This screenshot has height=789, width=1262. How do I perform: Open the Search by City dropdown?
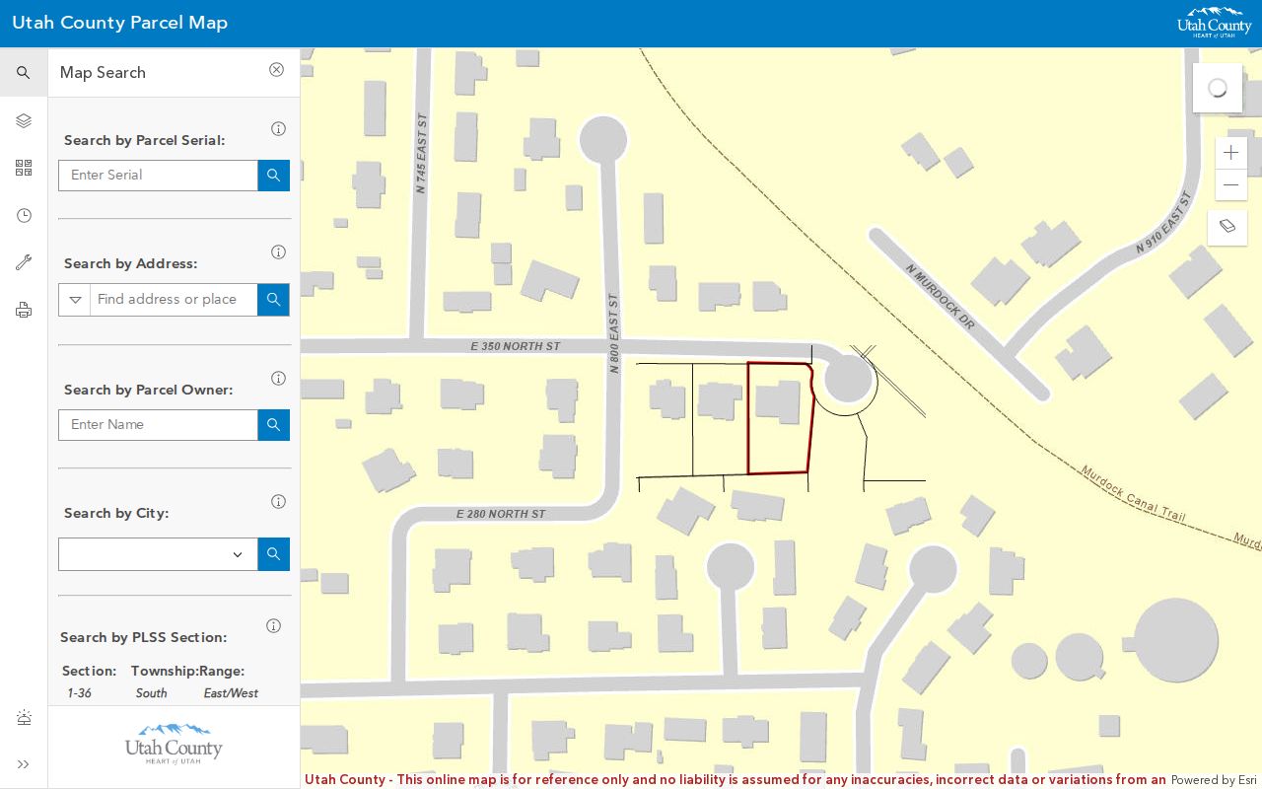coord(158,554)
